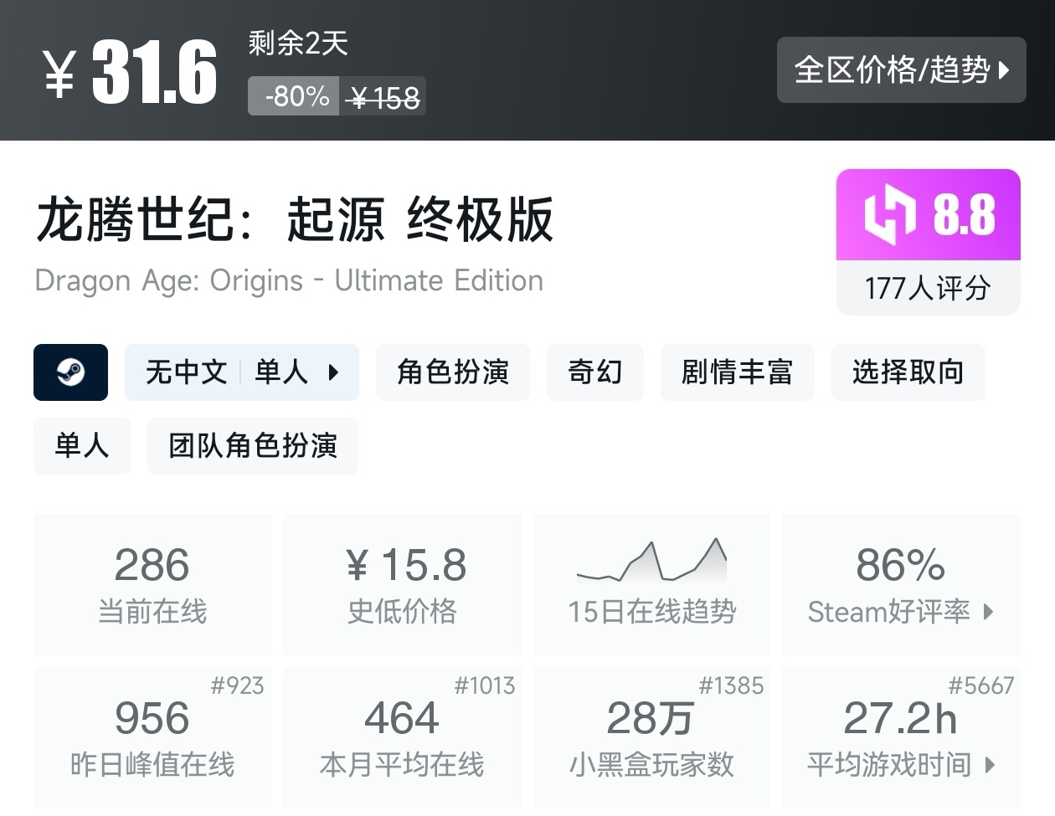Tap the -80% discount badge
Viewport: 1055px width, 816px height.
[x=294, y=96]
